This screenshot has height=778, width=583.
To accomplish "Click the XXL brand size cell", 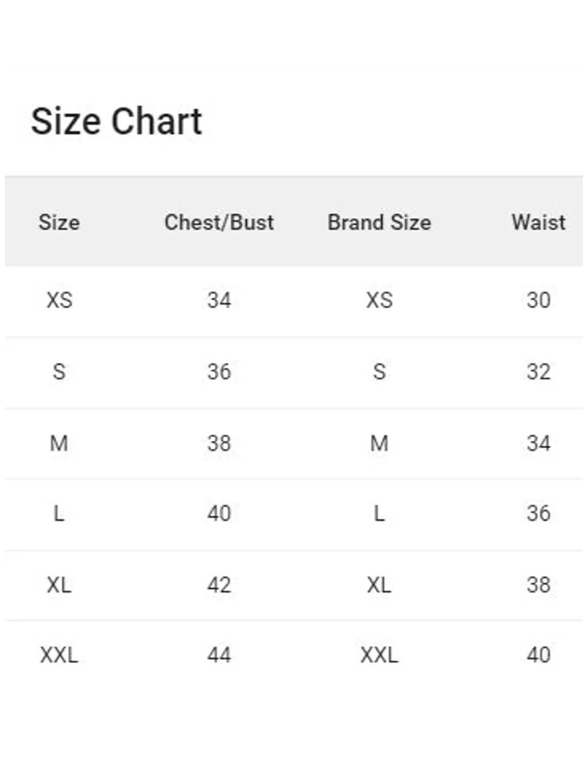I will 379,655.
